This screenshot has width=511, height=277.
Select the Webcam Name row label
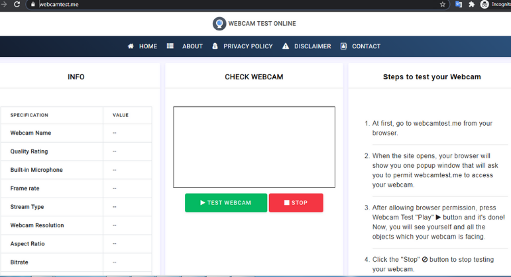pos(30,133)
